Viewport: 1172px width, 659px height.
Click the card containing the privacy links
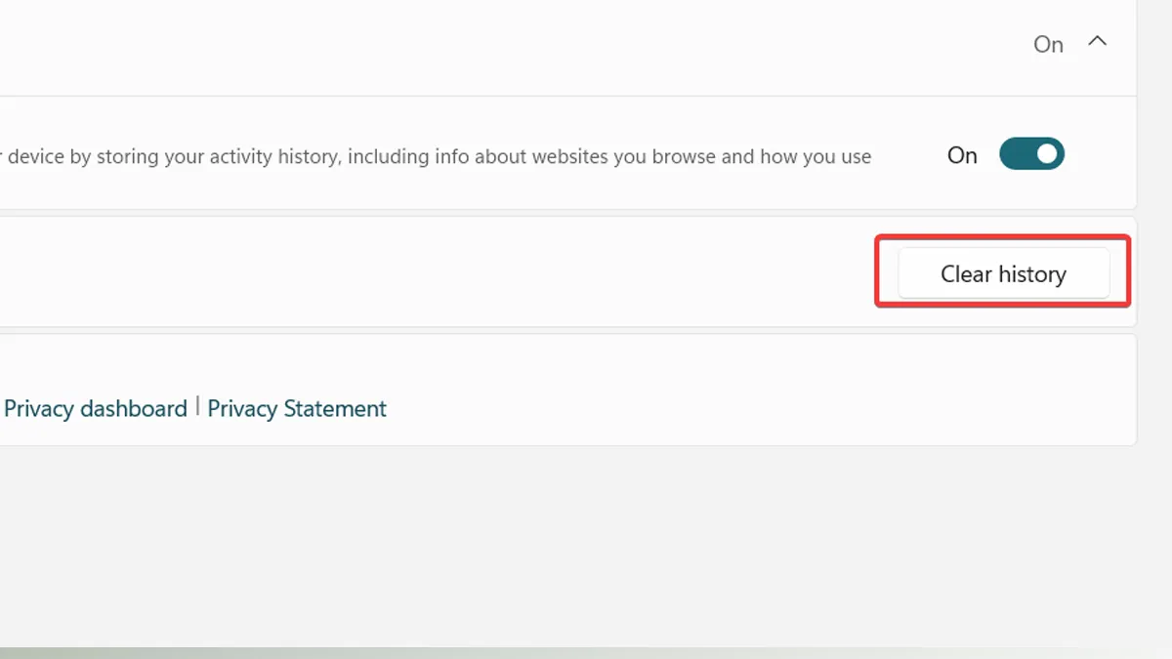[x=684, y=391]
